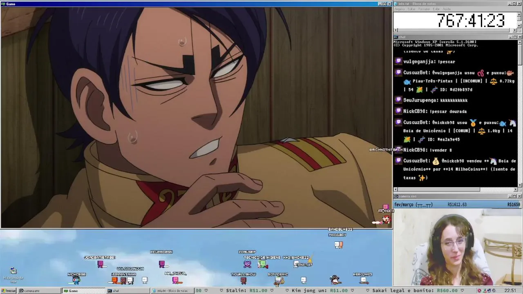Click the R$1612.63 goal amount
The width and height of the screenshot is (523, 294).
457,205
